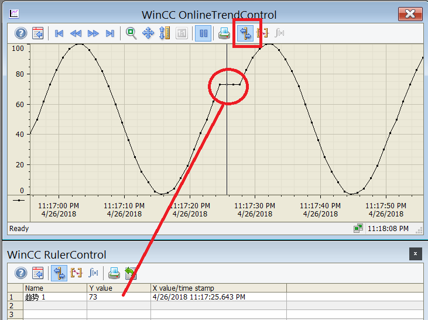Open configuration dialog in OnlineTrendControl toolbar
This screenshot has height=320, width=428.
[37, 33]
